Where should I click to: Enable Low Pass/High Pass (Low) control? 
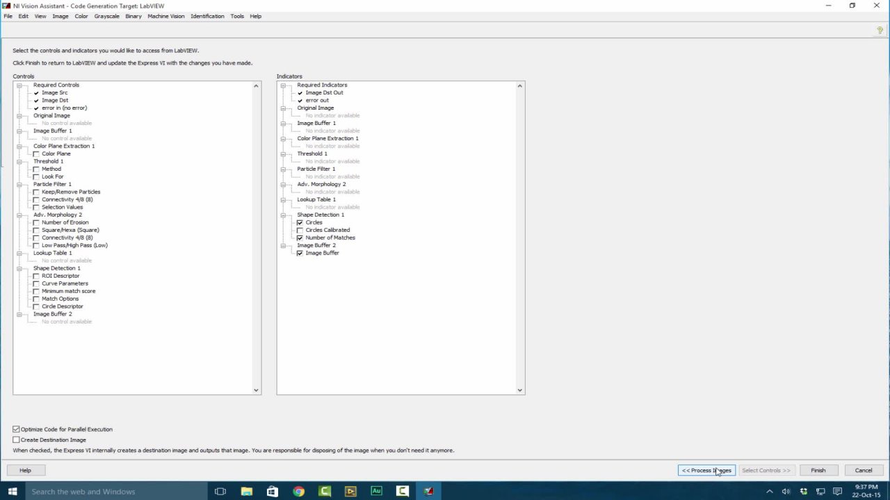[x=36, y=245]
